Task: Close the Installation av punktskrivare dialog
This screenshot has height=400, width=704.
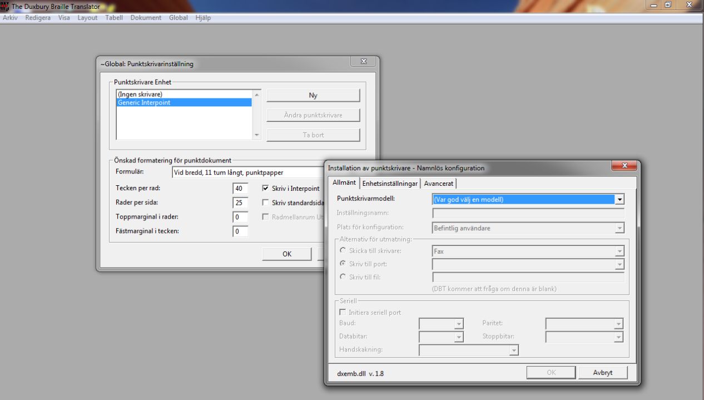Action: tap(623, 166)
